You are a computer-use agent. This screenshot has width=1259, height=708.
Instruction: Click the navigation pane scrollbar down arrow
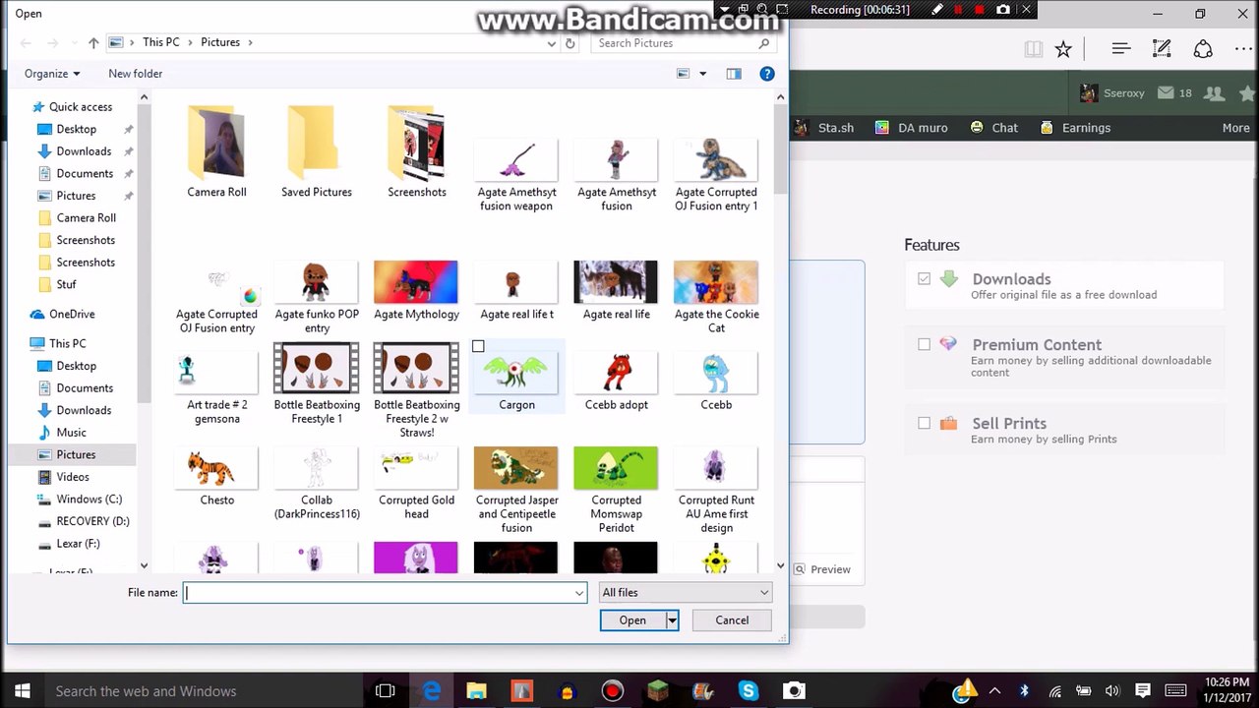click(144, 565)
